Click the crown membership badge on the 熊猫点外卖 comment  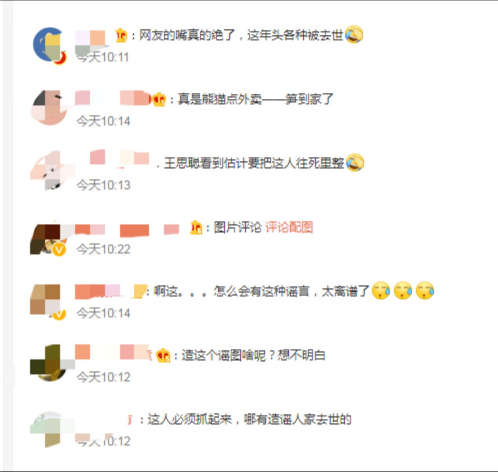coord(159,100)
